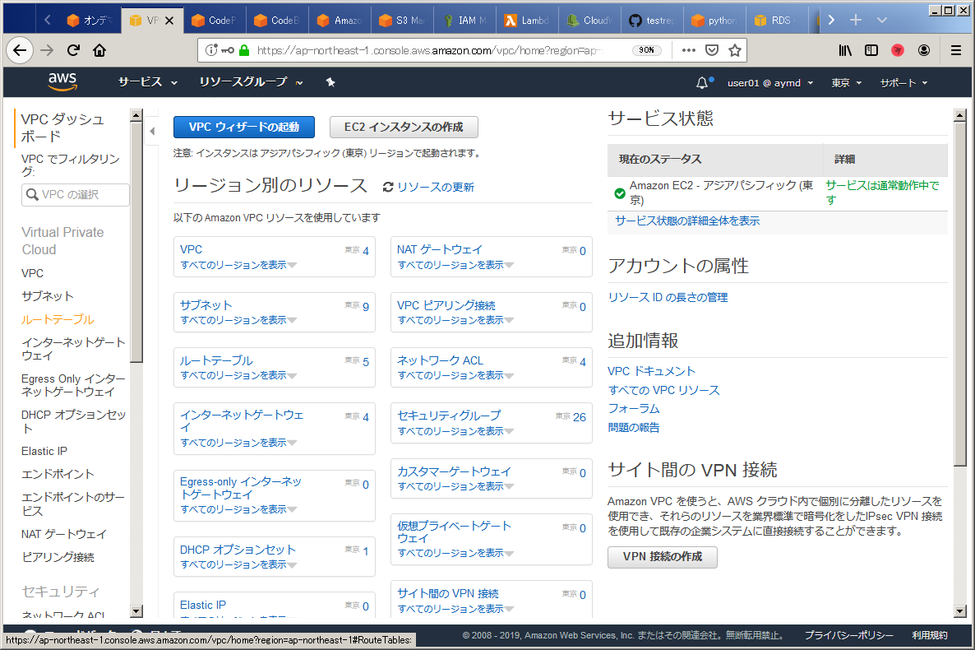Screen dimensions: 975x650
Task: Bookmark this page with the star icon
Action: (x=735, y=50)
